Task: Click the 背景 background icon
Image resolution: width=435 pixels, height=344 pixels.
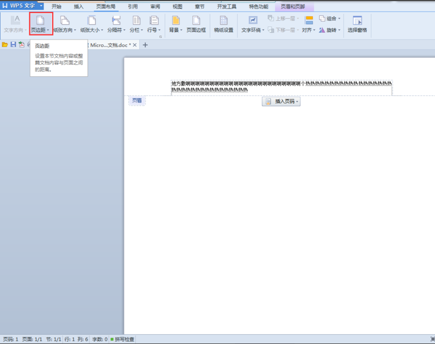Action: coord(175,20)
